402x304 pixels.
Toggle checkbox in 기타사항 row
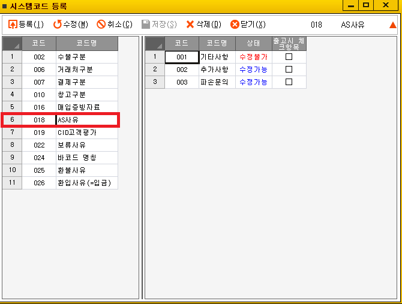tap(289, 56)
